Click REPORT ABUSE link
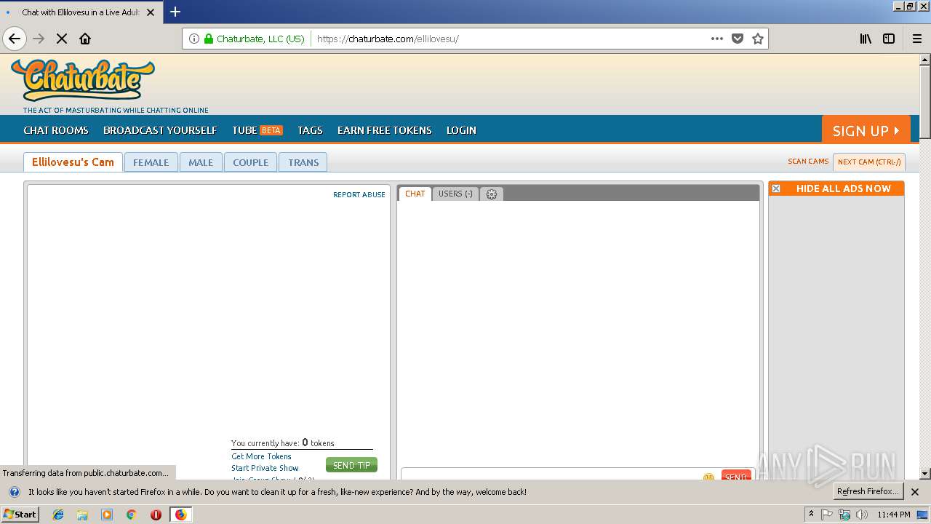 [359, 195]
